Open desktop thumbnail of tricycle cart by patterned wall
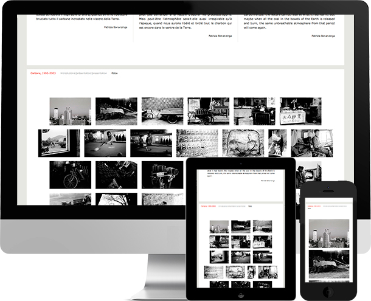Image resolution: width=371 pixels, height=301 pixels. click(162, 111)
